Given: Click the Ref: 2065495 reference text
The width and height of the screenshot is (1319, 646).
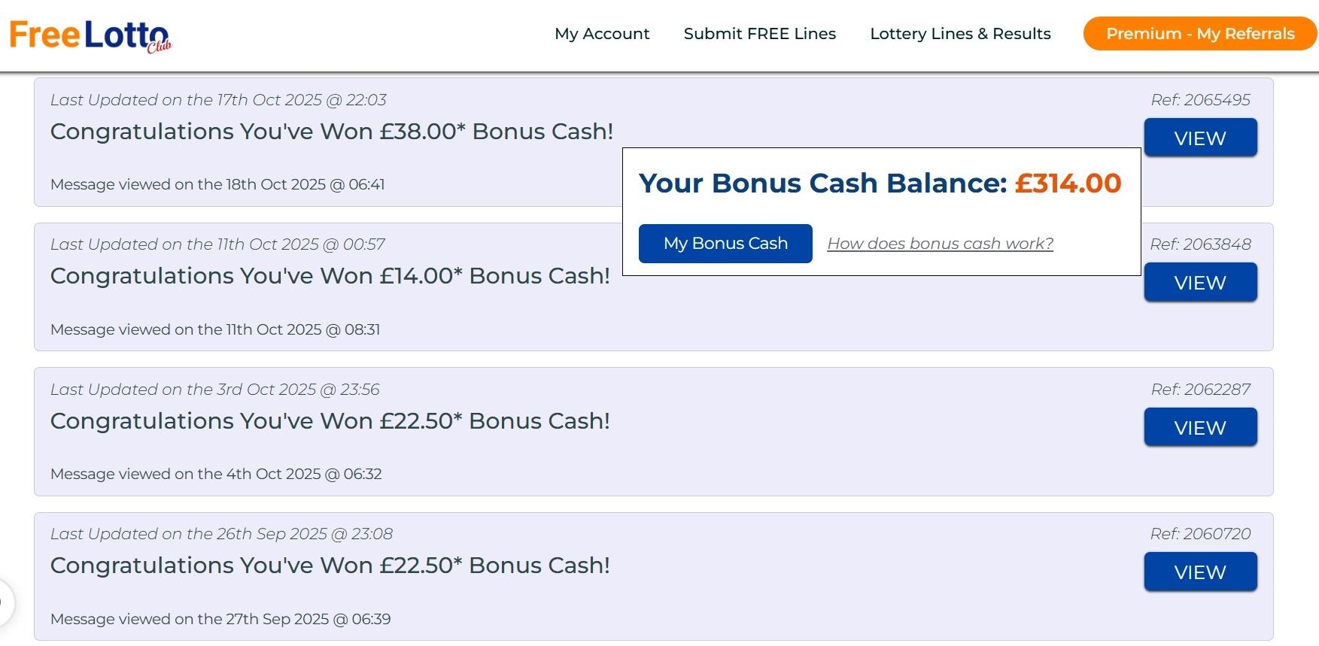Looking at the screenshot, I should 1200,100.
